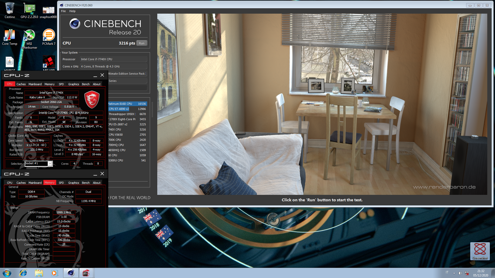
Task: Show hidden tray icons arrow
Action: pos(454,273)
